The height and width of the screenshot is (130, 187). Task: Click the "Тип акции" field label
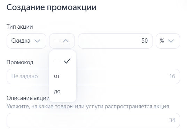[20, 27]
